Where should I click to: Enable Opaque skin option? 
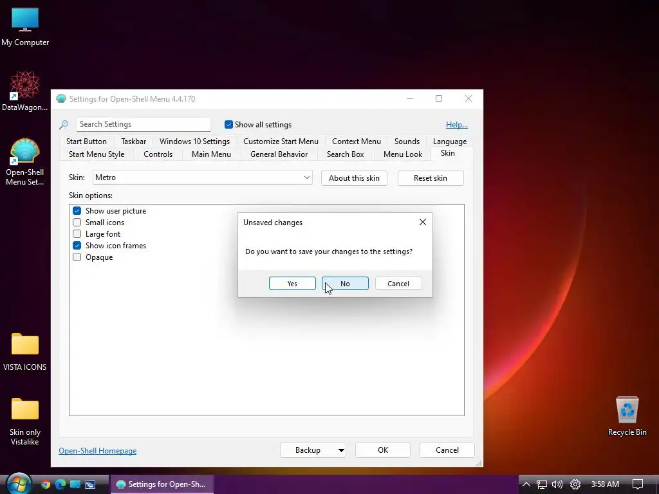[77, 257]
